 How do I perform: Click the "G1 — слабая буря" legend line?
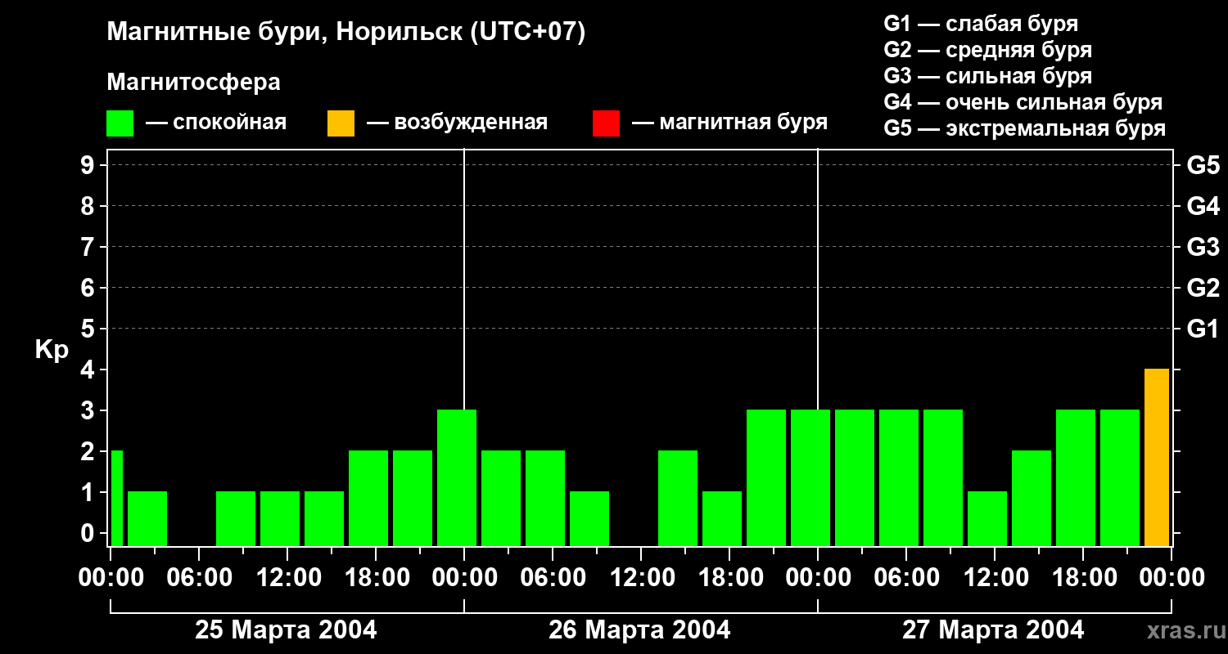click(981, 24)
